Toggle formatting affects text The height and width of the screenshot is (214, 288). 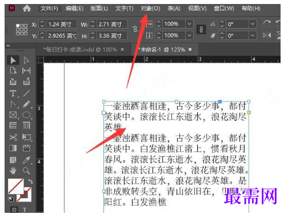[x=25, y=209]
